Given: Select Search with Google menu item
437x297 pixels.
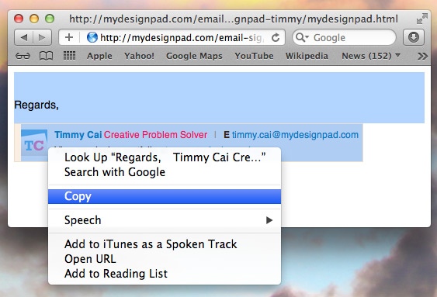Looking at the screenshot, I should pos(165,172).
